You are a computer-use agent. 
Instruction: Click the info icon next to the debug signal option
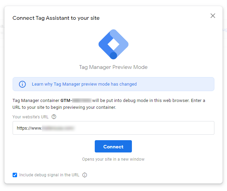pyautogui.click(x=85, y=175)
